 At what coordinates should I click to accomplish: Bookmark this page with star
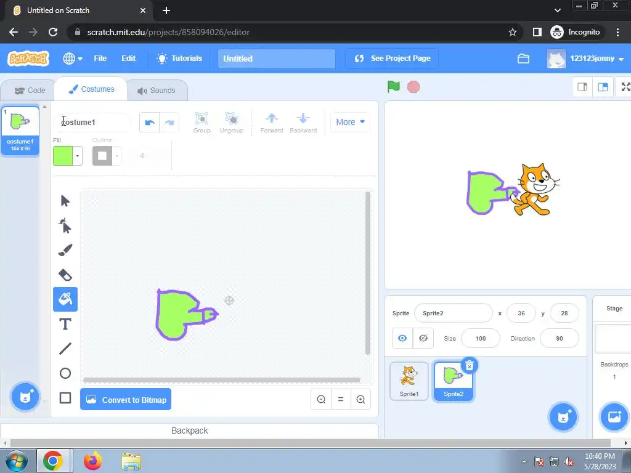(x=512, y=32)
